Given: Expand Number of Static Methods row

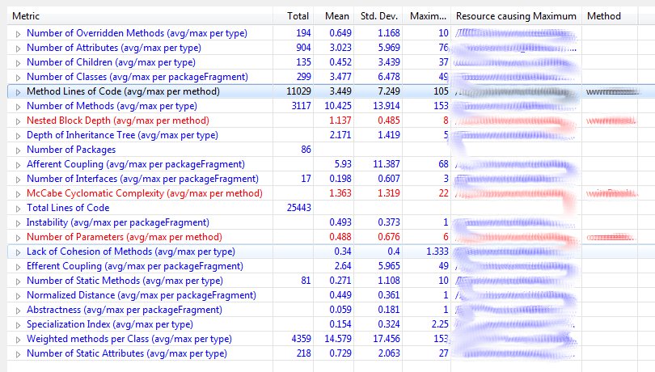Looking at the screenshot, I should pyautogui.click(x=18, y=281).
